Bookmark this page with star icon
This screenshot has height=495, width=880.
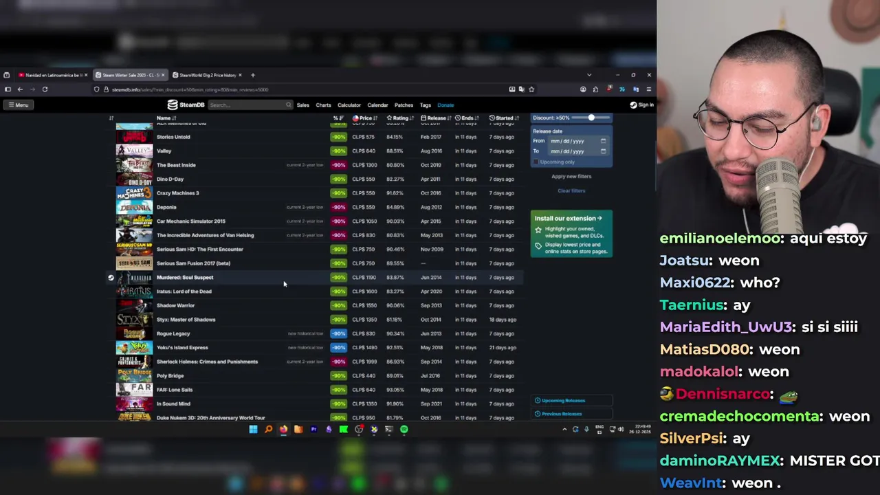coord(531,89)
